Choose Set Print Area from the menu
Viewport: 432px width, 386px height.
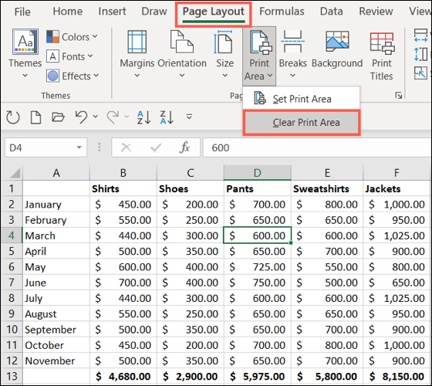(301, 99)
